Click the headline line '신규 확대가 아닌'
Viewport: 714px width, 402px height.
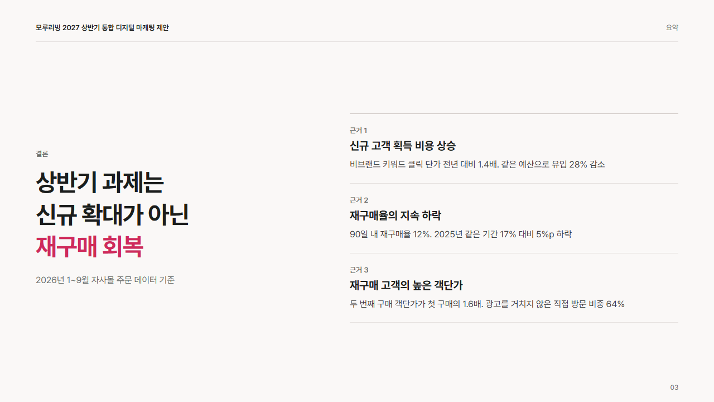(x=112, y=214)
